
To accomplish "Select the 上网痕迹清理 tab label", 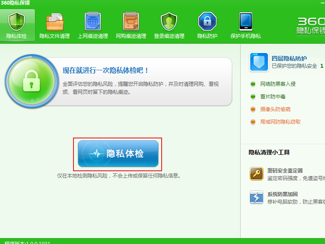I will coord(93,36).
